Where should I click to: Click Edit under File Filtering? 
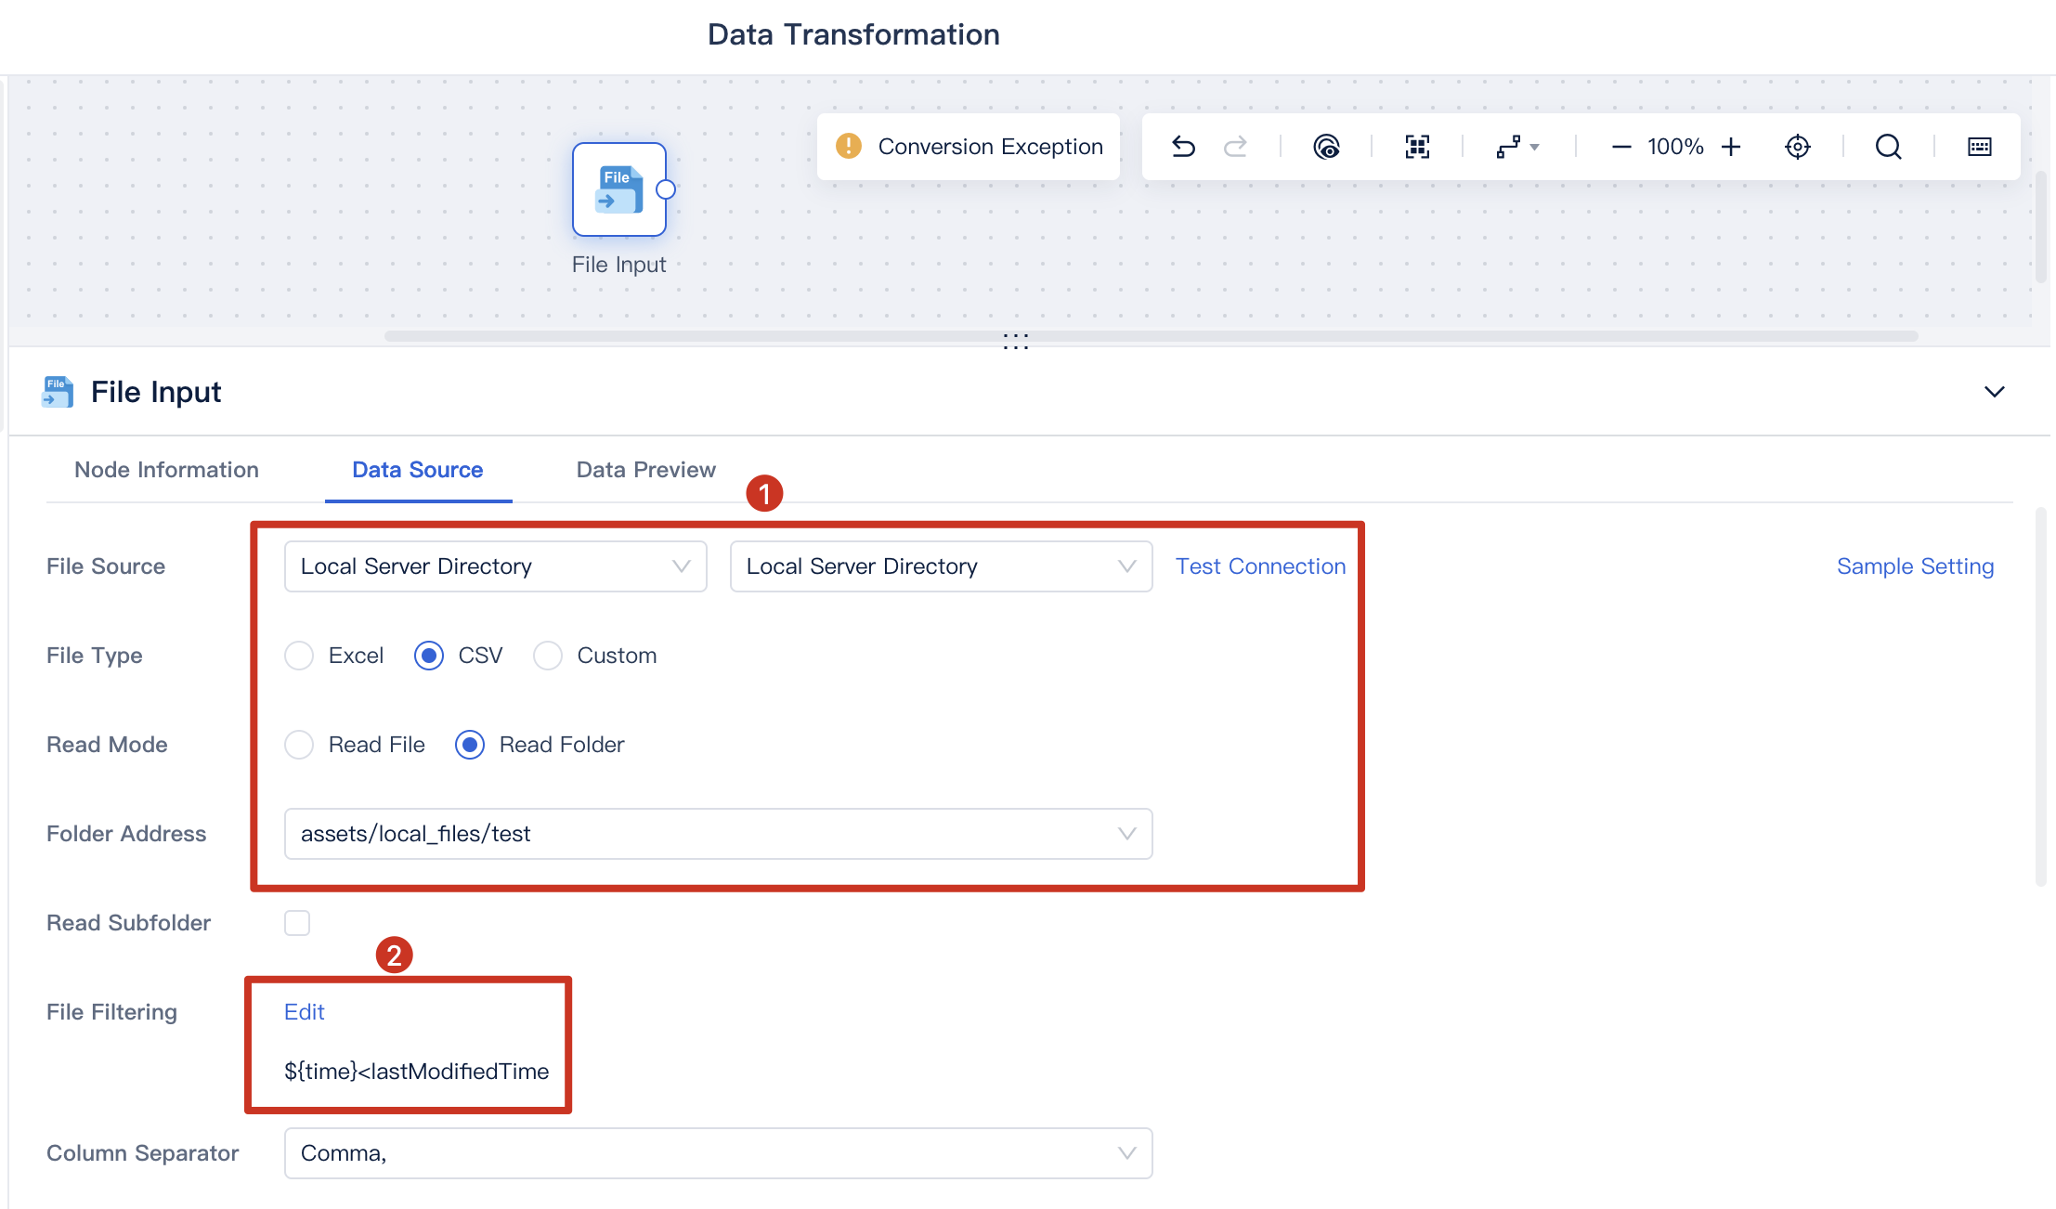[x=304, y=1012]
